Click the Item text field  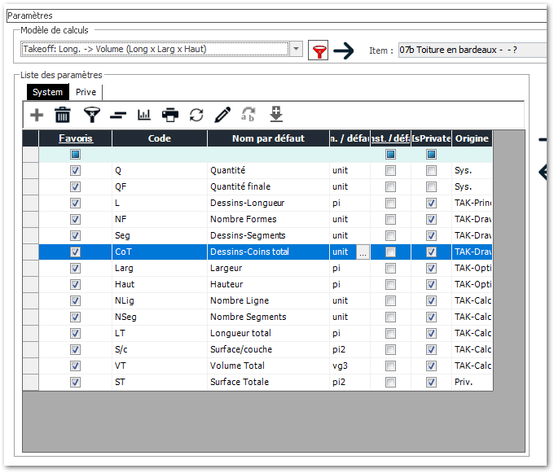(473, 50)
